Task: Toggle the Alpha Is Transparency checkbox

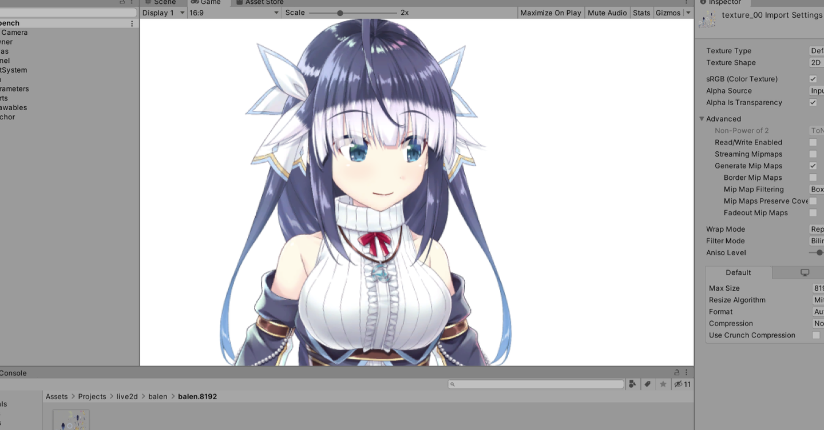Action: (x=813, y=102)
